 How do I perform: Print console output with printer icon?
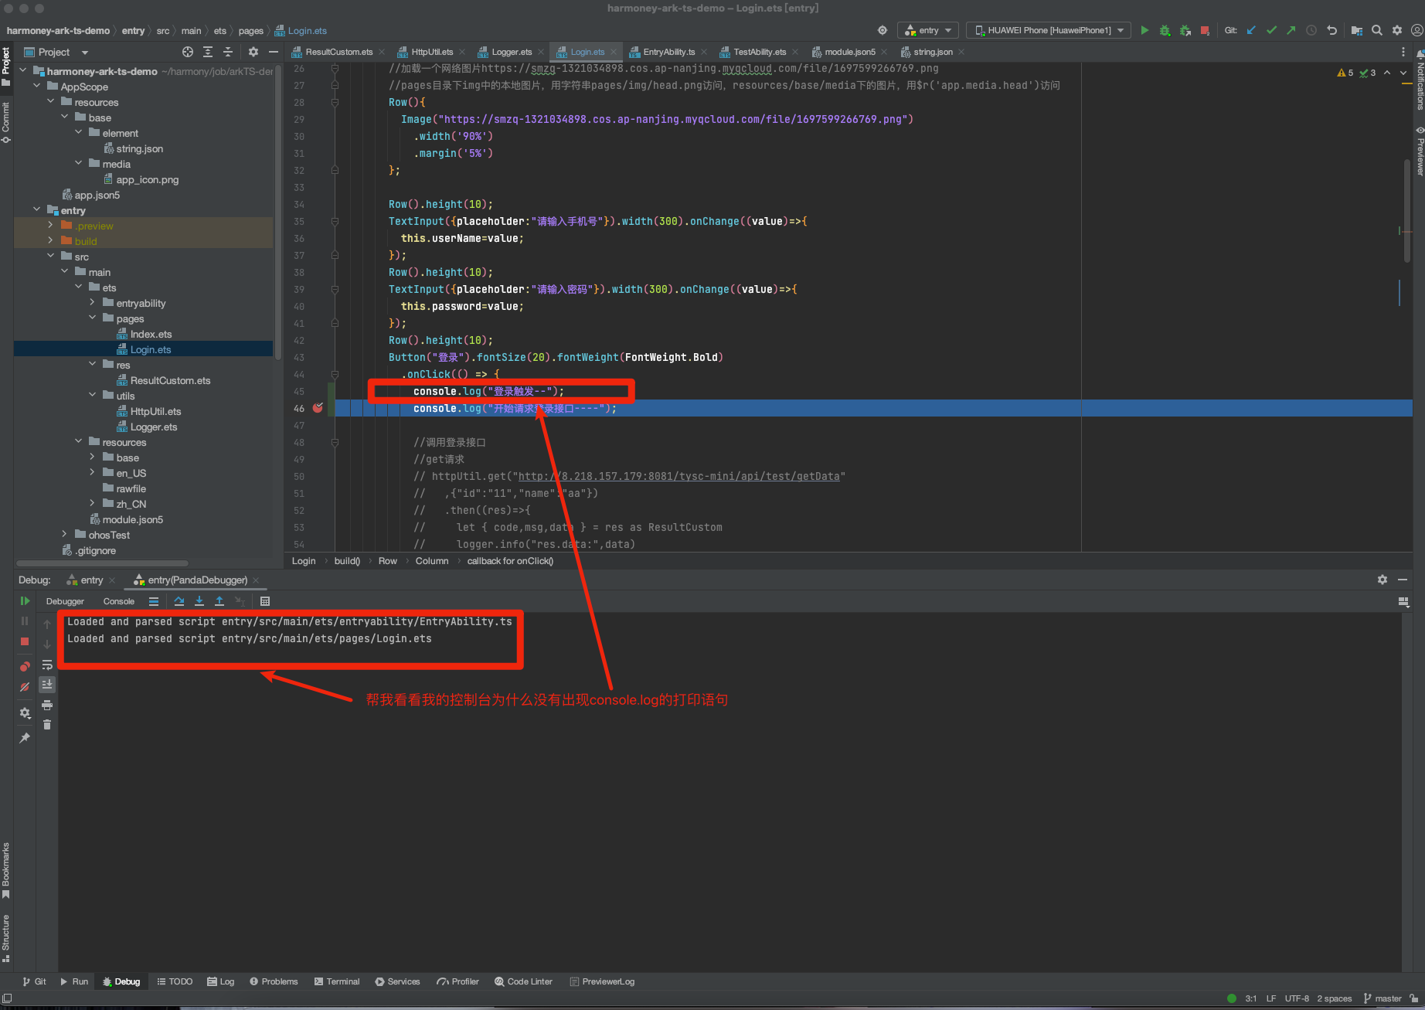point(47,705)
